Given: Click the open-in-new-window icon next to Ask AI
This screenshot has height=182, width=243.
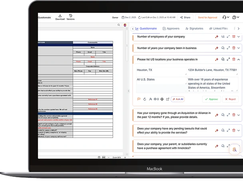Looking at the screenshot, I should tap(167, 99).
